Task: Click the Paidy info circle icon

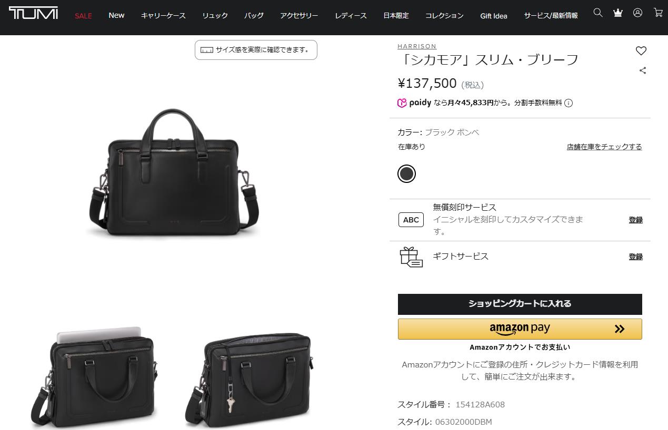Action: click(569, 103)
